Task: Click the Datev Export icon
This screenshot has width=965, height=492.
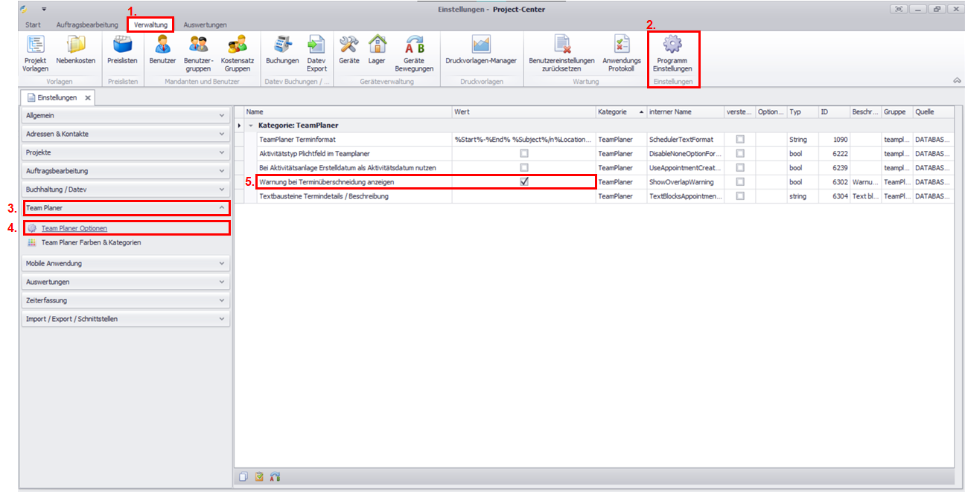Action: [x=316, y=53]
